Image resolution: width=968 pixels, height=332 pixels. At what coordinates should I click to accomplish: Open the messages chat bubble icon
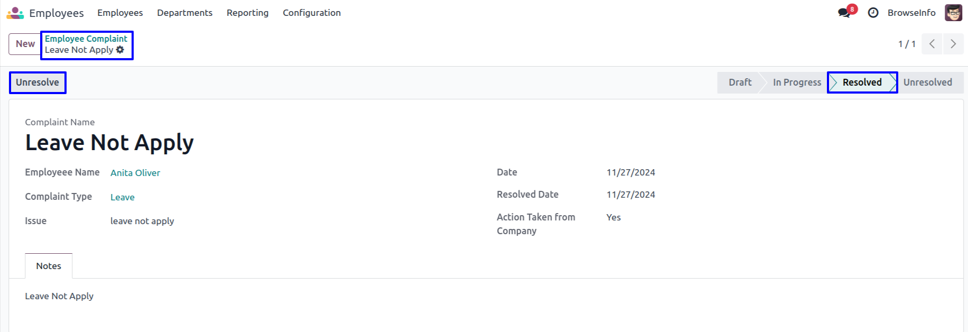[844, 13]
